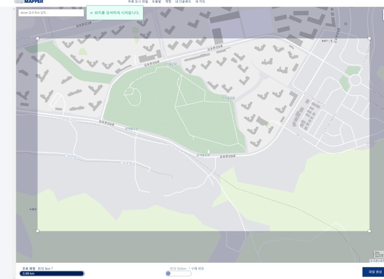Click the left panel scroll-up arrow
The width and height of the screenshot is (384, 279).
pos(14,9)
